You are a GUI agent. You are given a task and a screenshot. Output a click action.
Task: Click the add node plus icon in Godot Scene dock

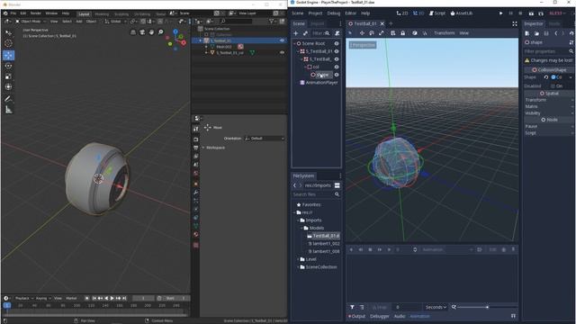[x=296, y=33]
